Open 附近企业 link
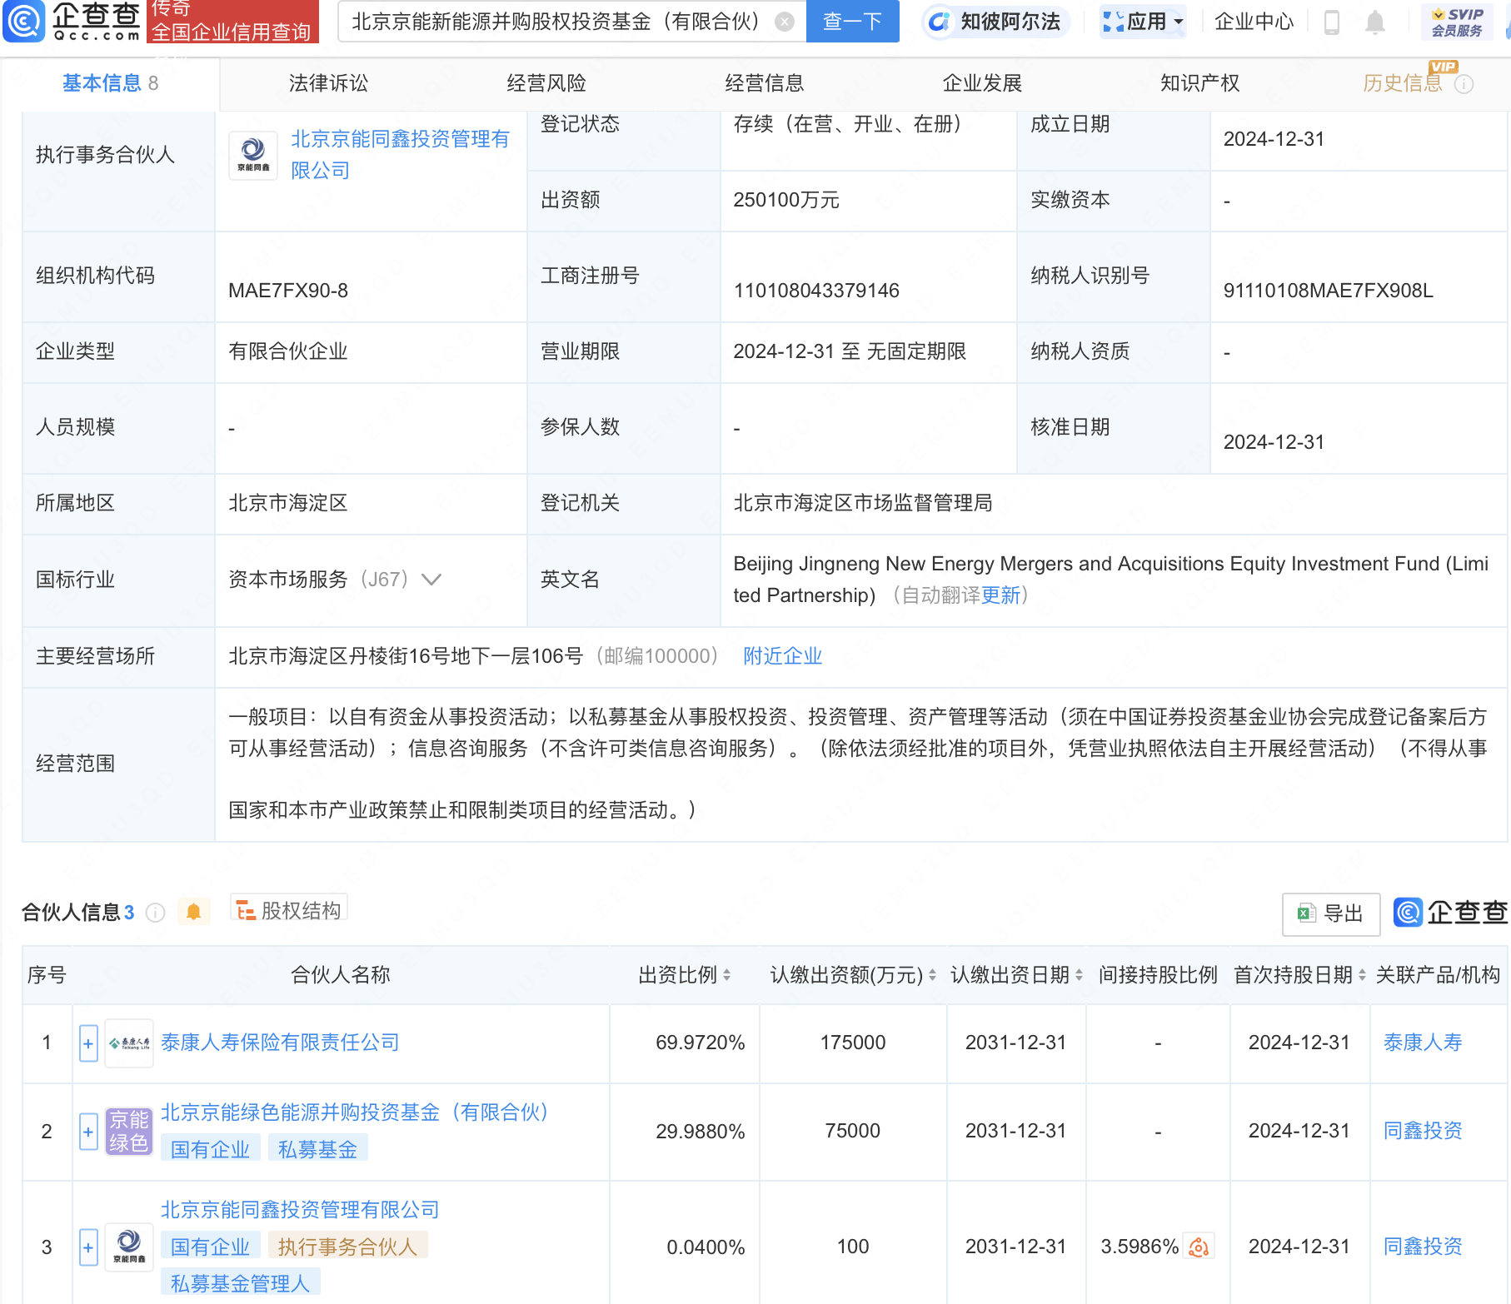The height and width of the screenshot is (1304, 1511). [783, 656]
